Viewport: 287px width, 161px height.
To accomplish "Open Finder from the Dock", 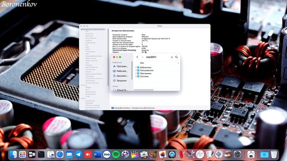I will (x=13, y=155).
